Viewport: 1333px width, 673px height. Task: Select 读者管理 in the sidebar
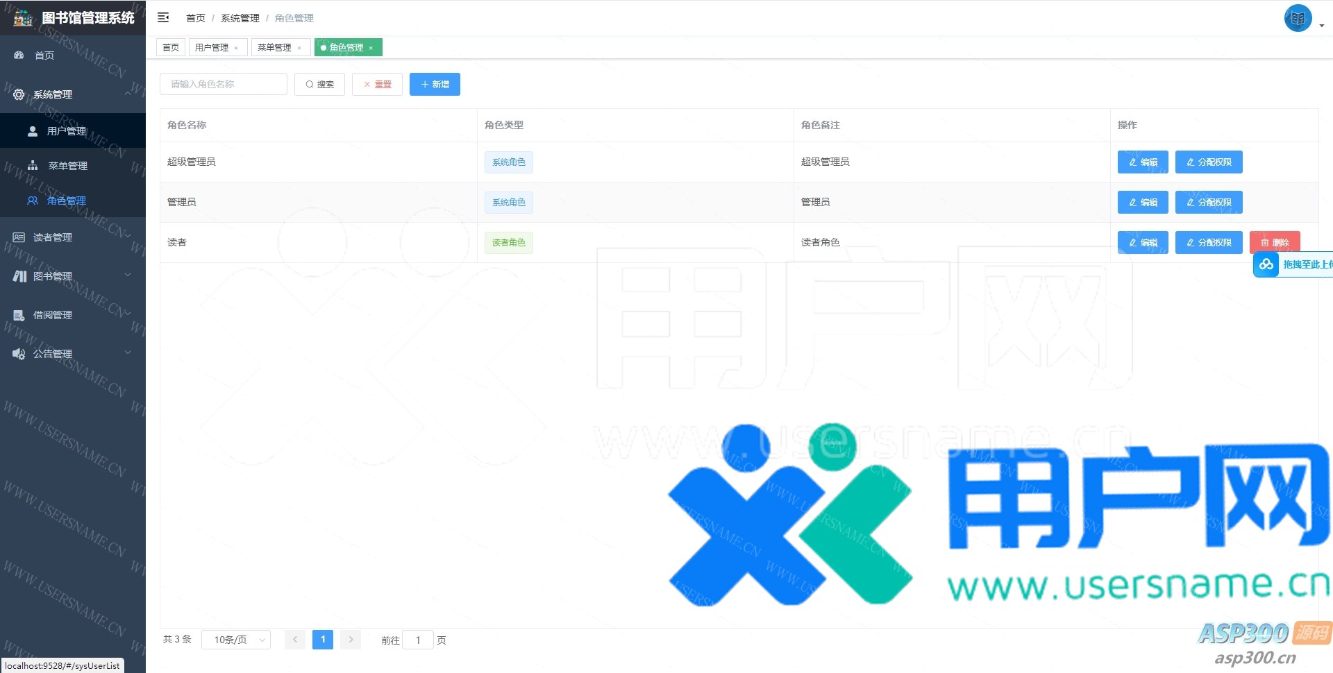tap(53, 237)
